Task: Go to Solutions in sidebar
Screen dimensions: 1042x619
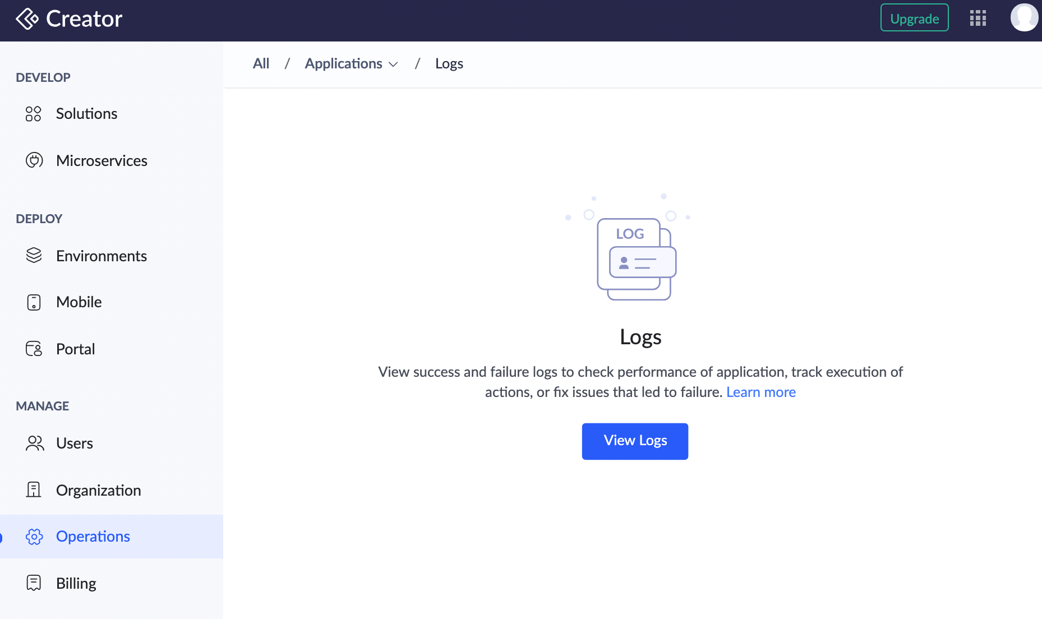Action: coord(112,114)
